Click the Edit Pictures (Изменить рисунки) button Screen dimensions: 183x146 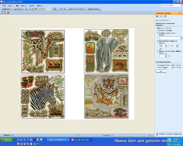pos(76,9)
